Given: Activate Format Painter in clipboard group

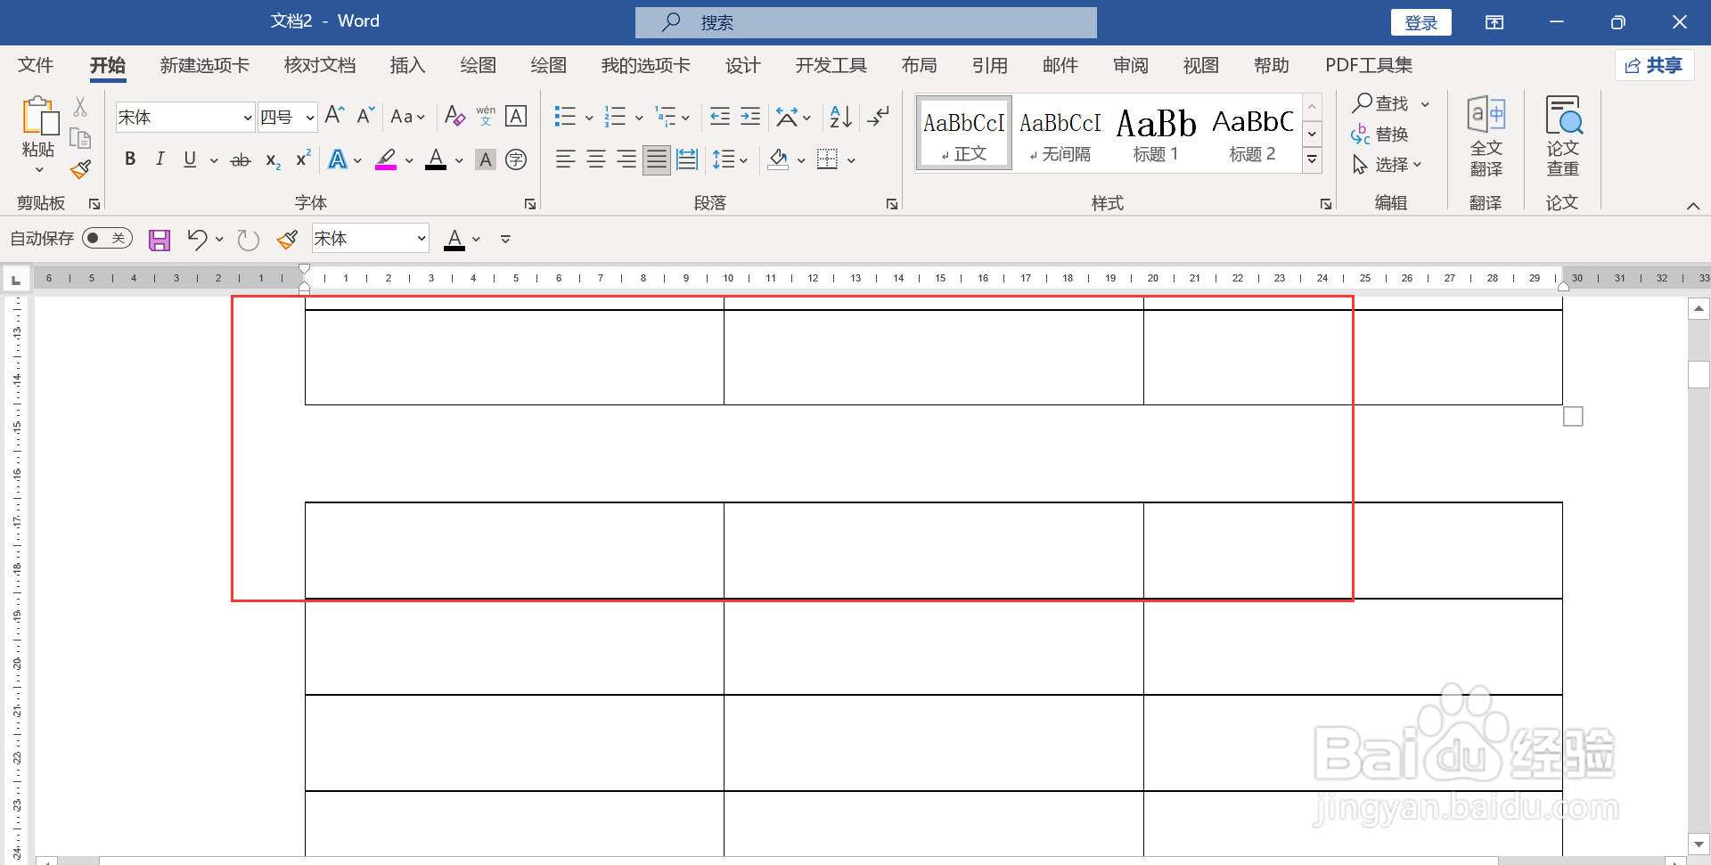Looking at the screenshot, I should pos(80,169).
